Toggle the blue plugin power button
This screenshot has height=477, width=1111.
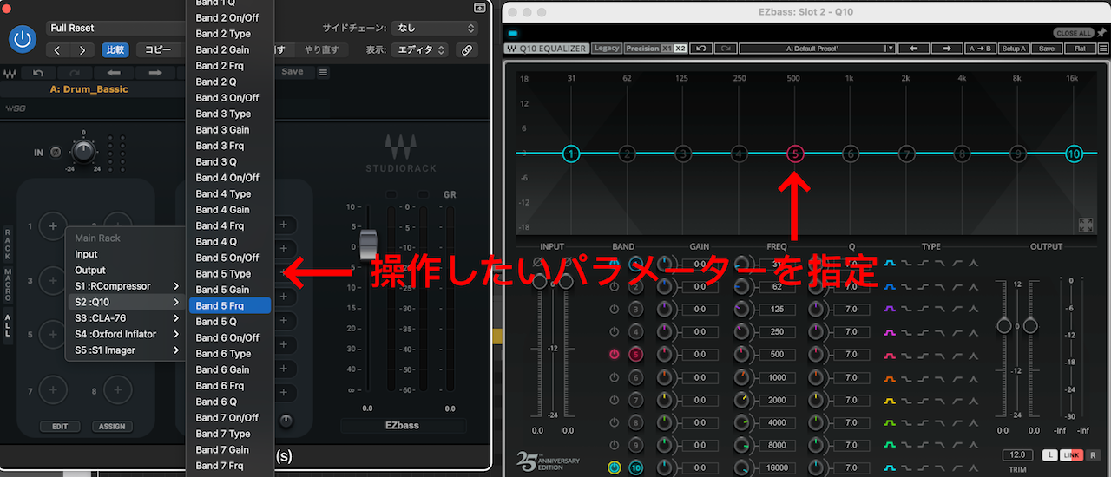(x=22, y=38)
